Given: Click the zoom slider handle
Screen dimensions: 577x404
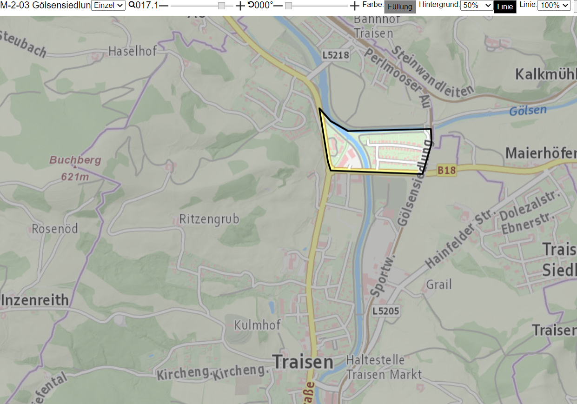Looking at the screenshot, I should pos(221,6).
